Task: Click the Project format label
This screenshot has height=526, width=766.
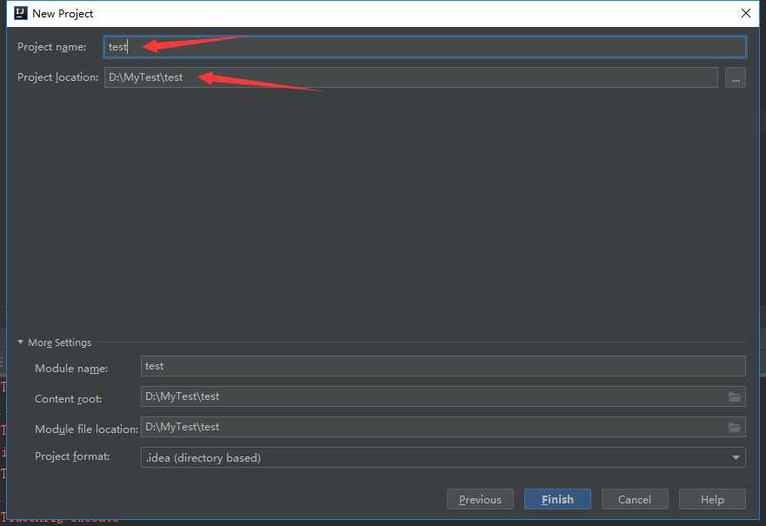Action: coord(72,456)
